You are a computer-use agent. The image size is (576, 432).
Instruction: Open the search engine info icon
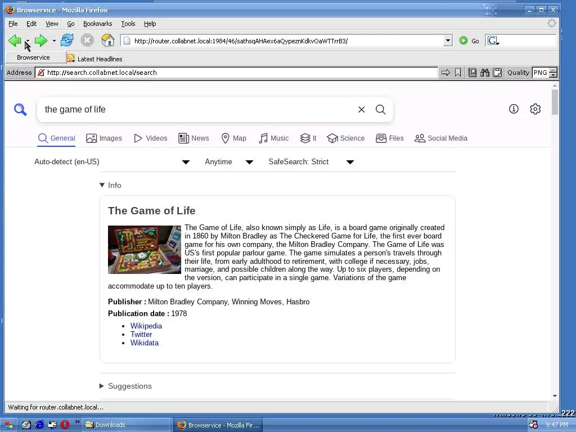click(514, 109)
